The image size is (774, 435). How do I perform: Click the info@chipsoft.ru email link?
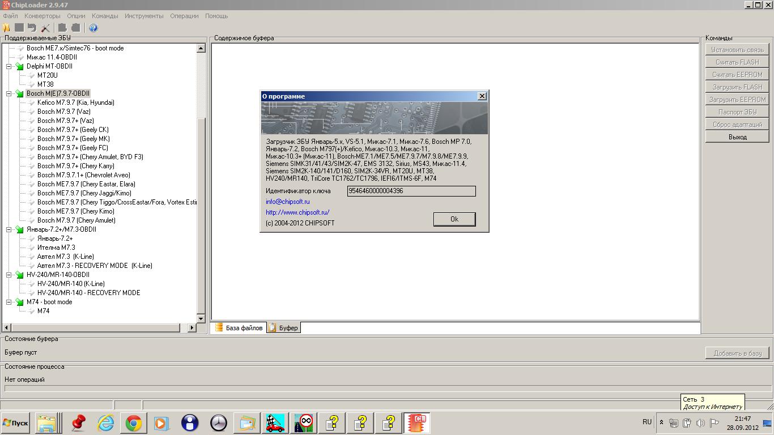[288, 202]
